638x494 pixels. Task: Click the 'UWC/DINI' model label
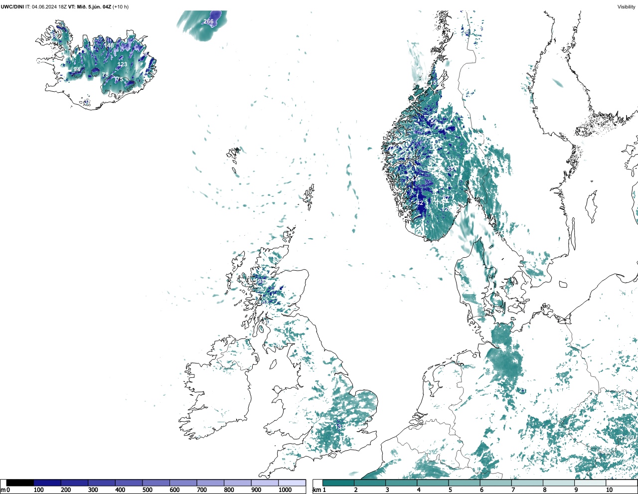point(12,7)
